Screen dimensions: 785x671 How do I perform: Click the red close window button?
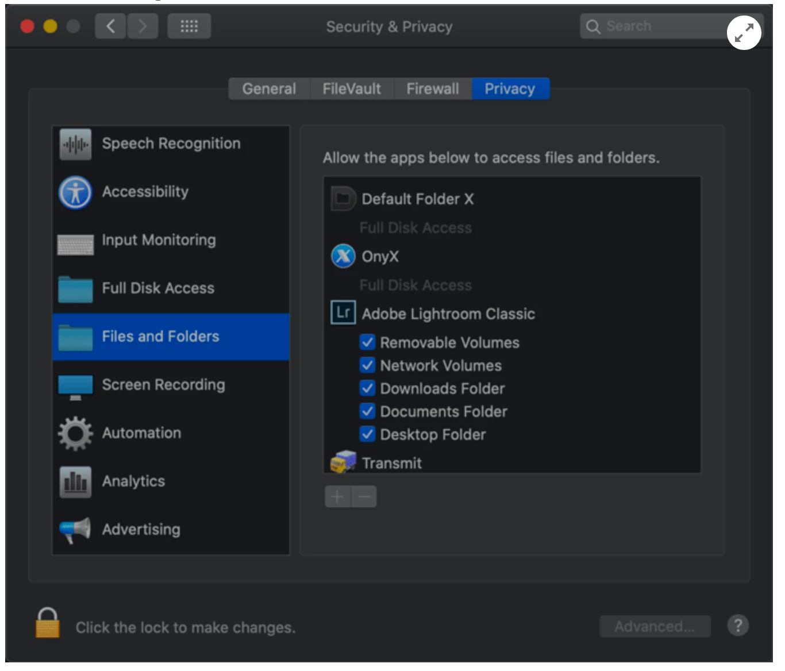(27, 26)
